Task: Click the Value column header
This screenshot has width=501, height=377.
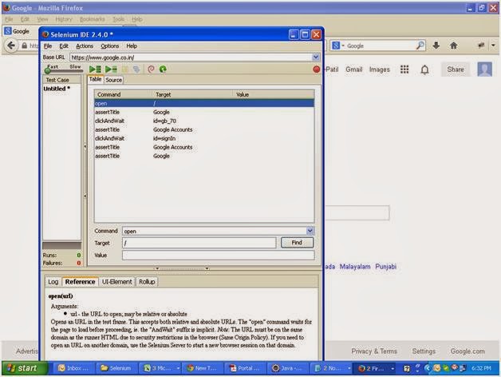Action: [274, 95]
